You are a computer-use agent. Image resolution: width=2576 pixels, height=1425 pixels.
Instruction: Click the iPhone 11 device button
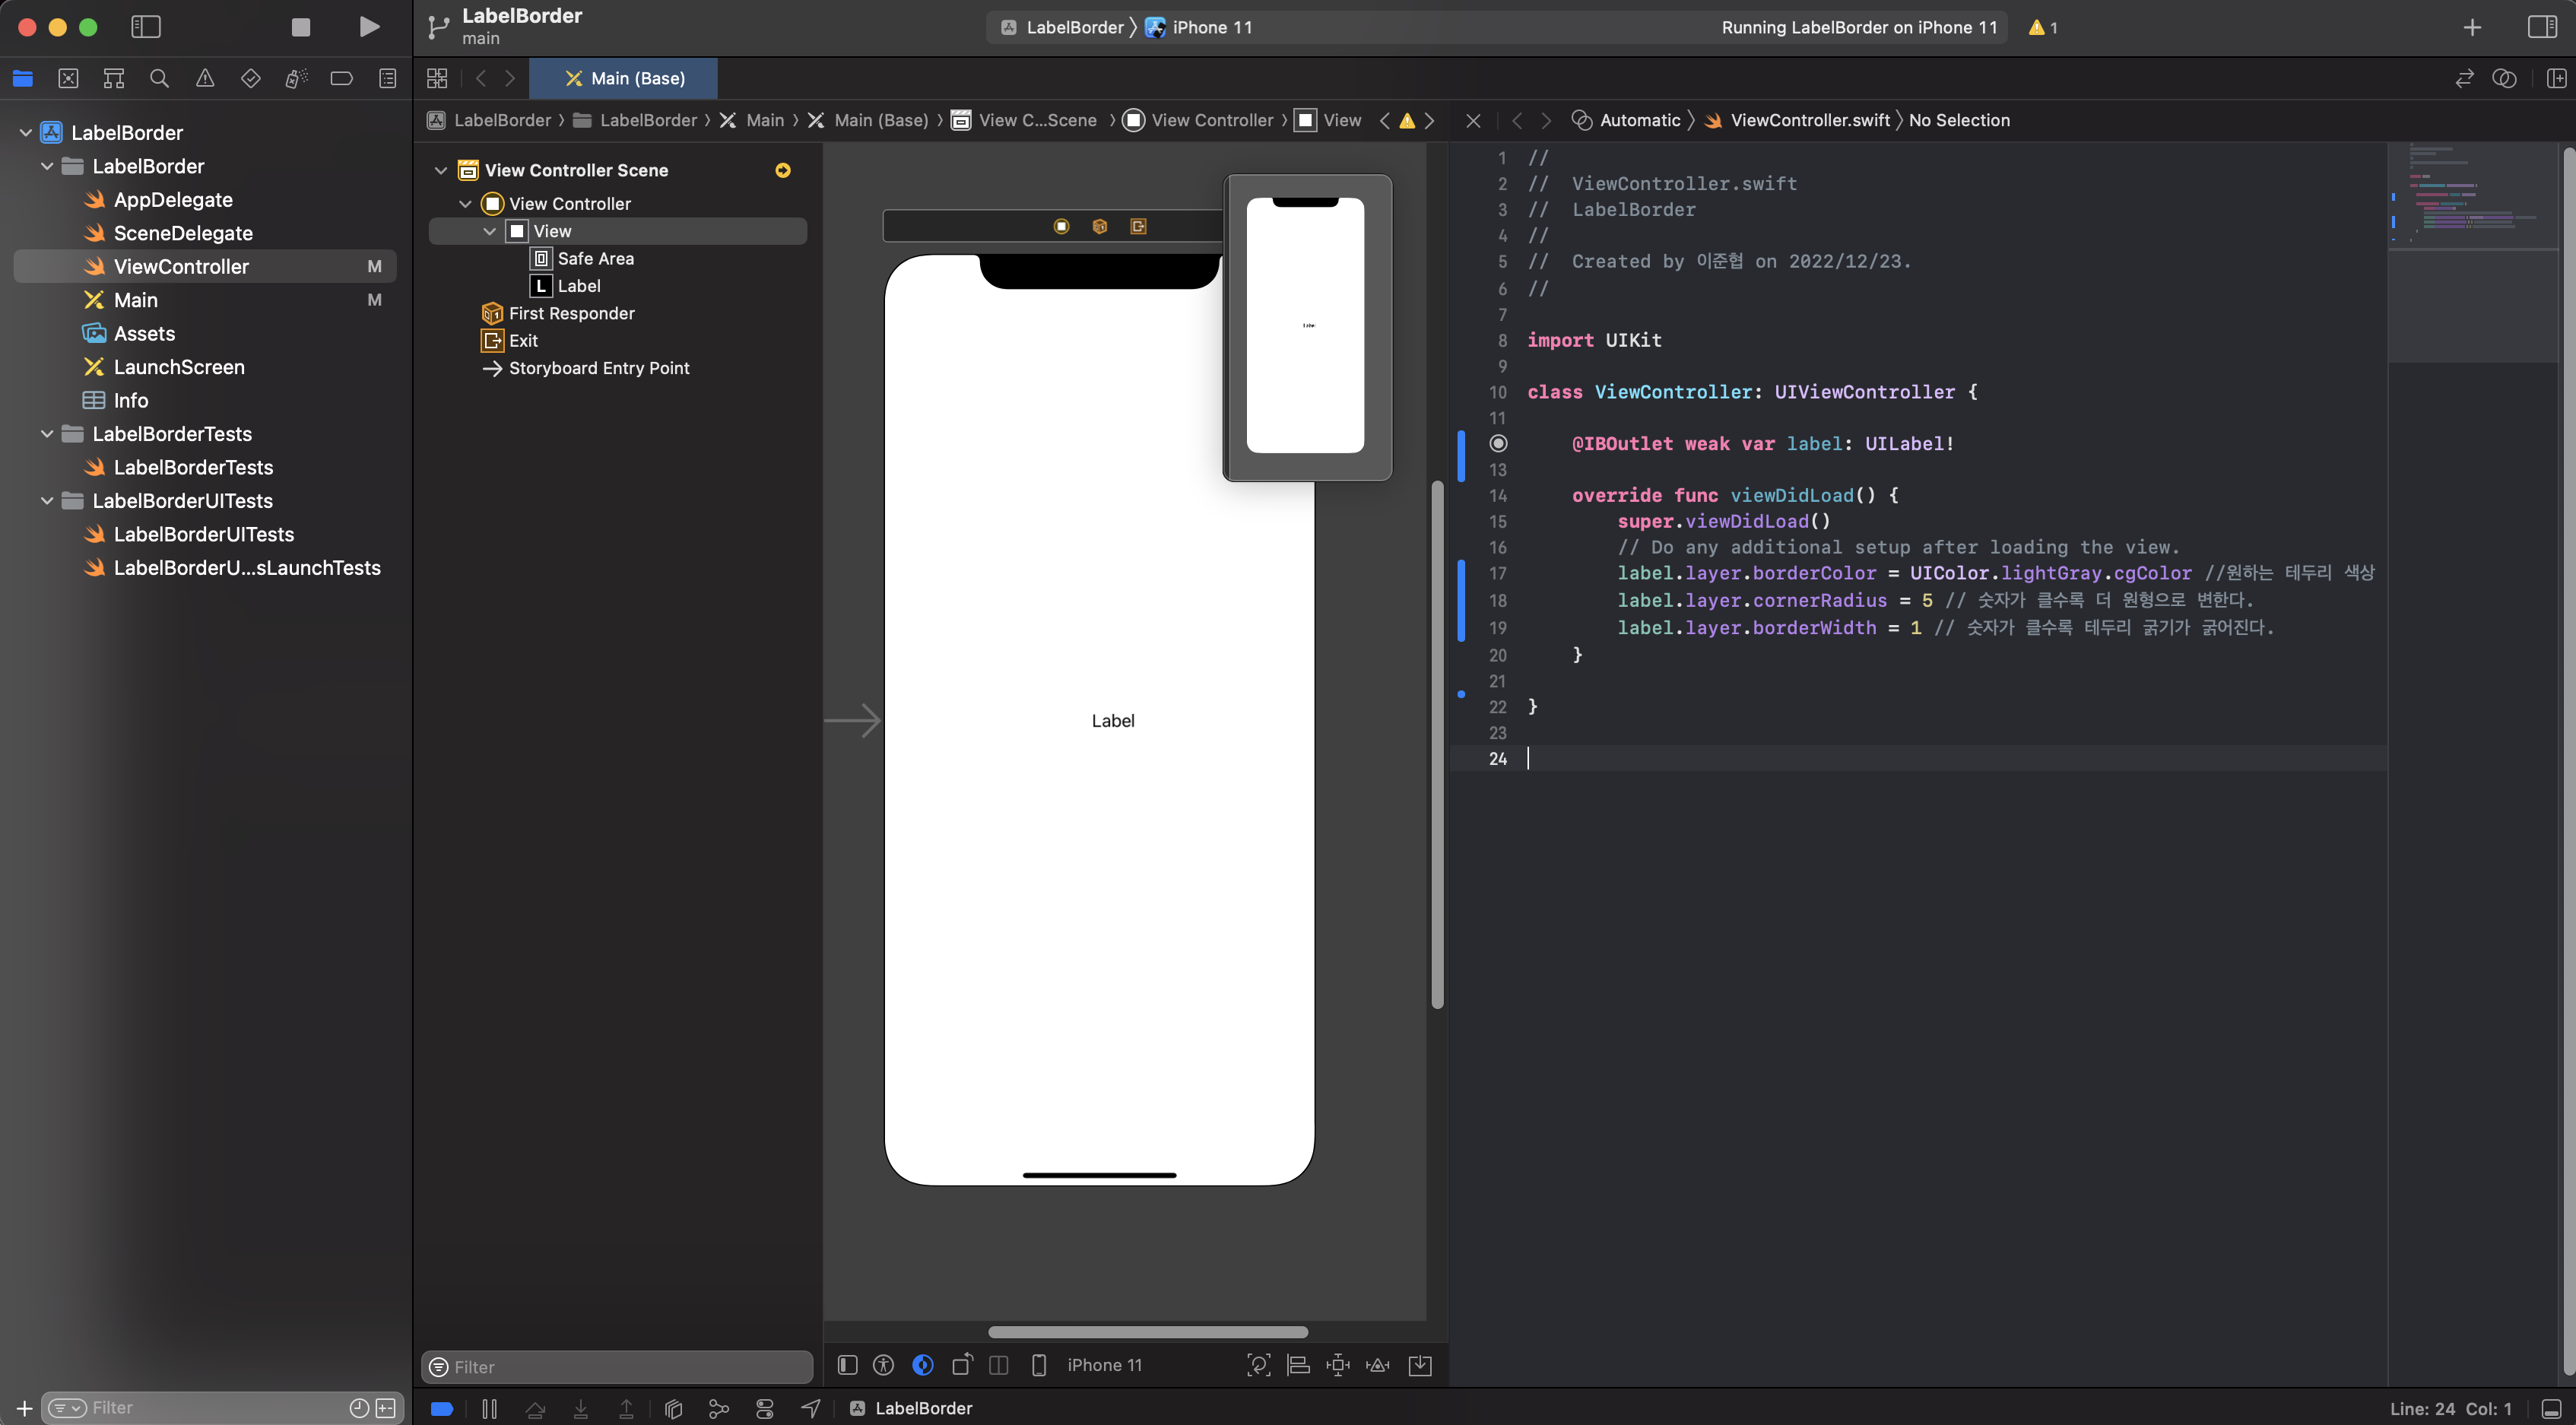coord(1103,1365)
